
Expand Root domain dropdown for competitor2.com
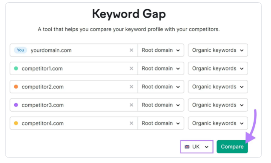(161, 87)
